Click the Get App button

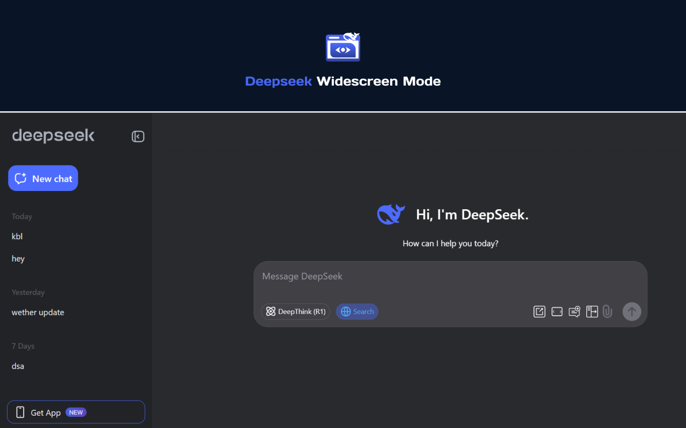(76, 412)
